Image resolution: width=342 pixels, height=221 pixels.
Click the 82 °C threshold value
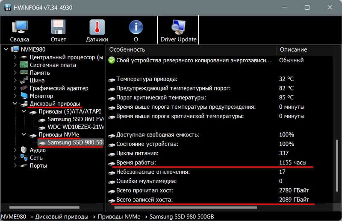tap(286, 88)
